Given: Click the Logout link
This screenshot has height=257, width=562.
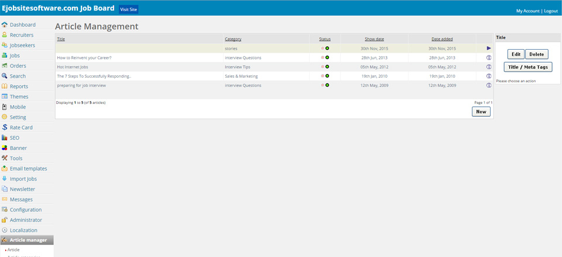Looking at the screenshot, I should tap(551, 11).
